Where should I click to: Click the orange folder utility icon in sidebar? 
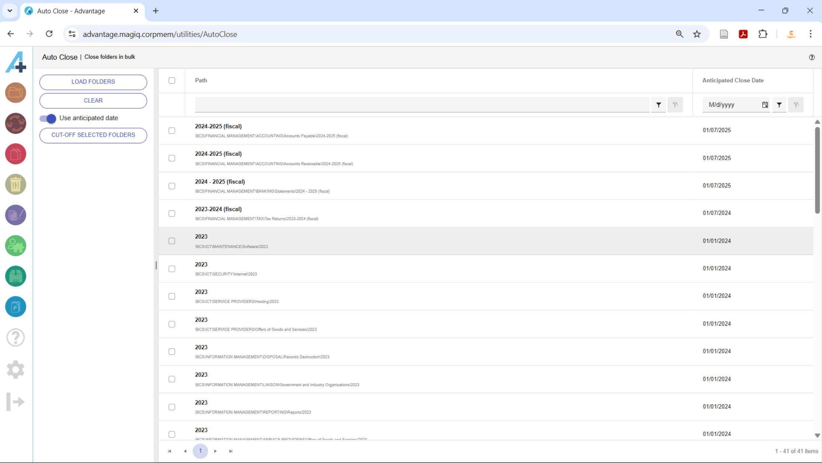pos(15,92)
